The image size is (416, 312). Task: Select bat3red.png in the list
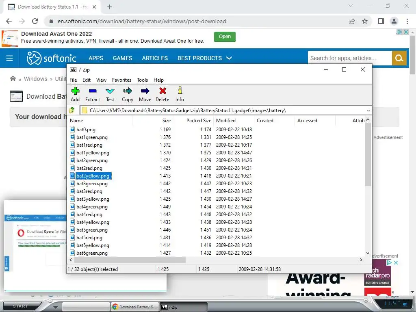89,191
